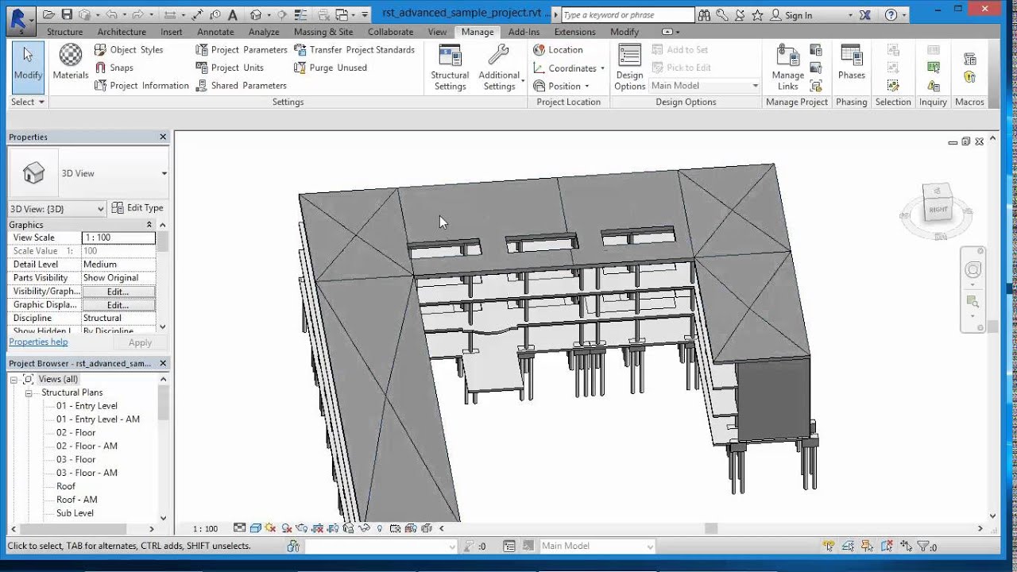Open Manage Links
The width and height of the screenshot is (1017, 572).
pos(787,68)
